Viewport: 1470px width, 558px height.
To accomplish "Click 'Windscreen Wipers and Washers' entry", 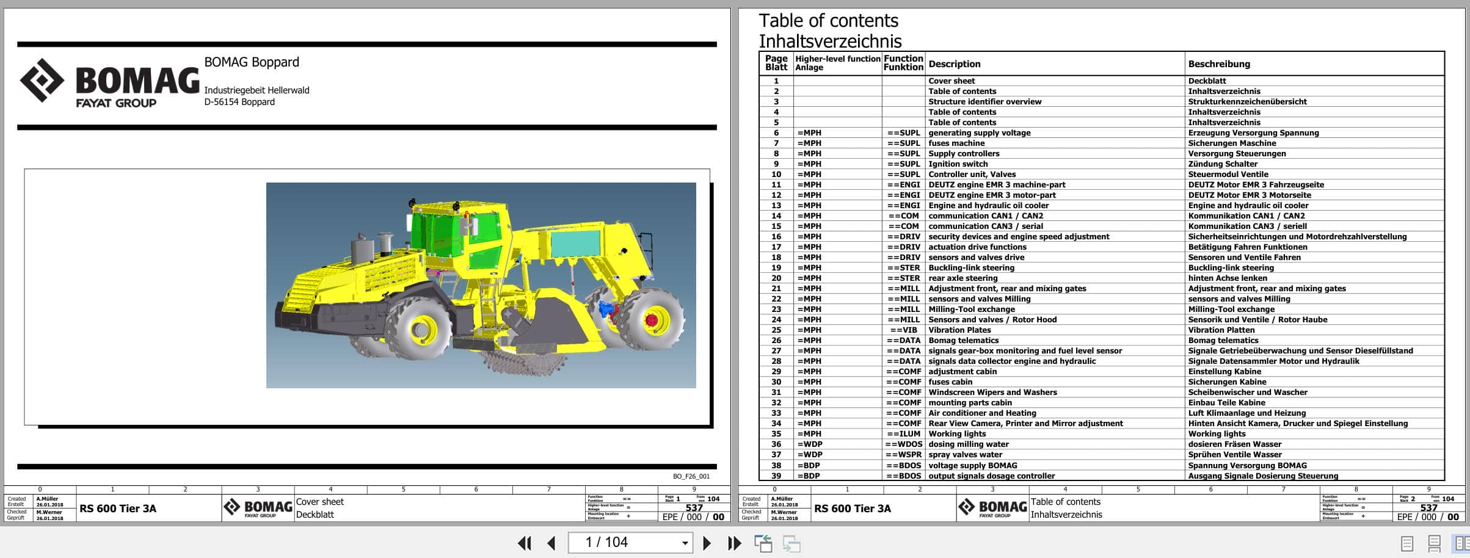I will (992, 392).
